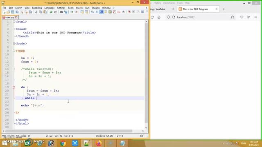The image size is (262, 147).
Task: Click the Paste clipboard icon
Action: (45, 12)
